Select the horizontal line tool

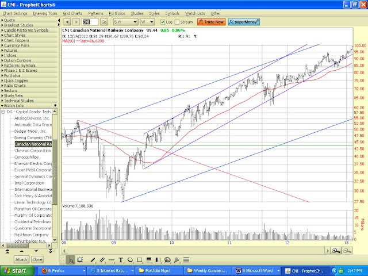pos(112,260)
